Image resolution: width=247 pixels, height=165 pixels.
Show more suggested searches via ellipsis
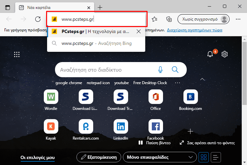pyautogui.click(x=178, y=83)
